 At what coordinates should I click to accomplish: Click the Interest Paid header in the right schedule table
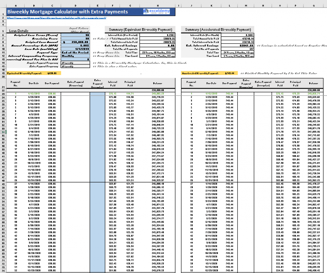[280, 84]
